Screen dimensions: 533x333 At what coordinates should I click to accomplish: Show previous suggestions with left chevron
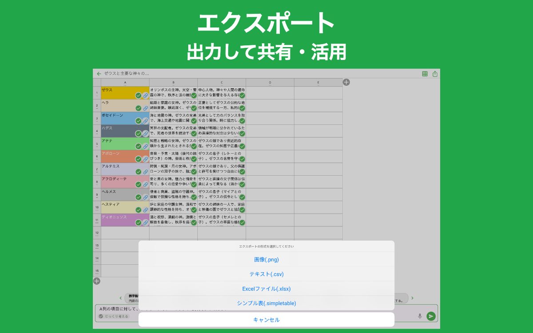pyautogui.click(x=121, y=298)
